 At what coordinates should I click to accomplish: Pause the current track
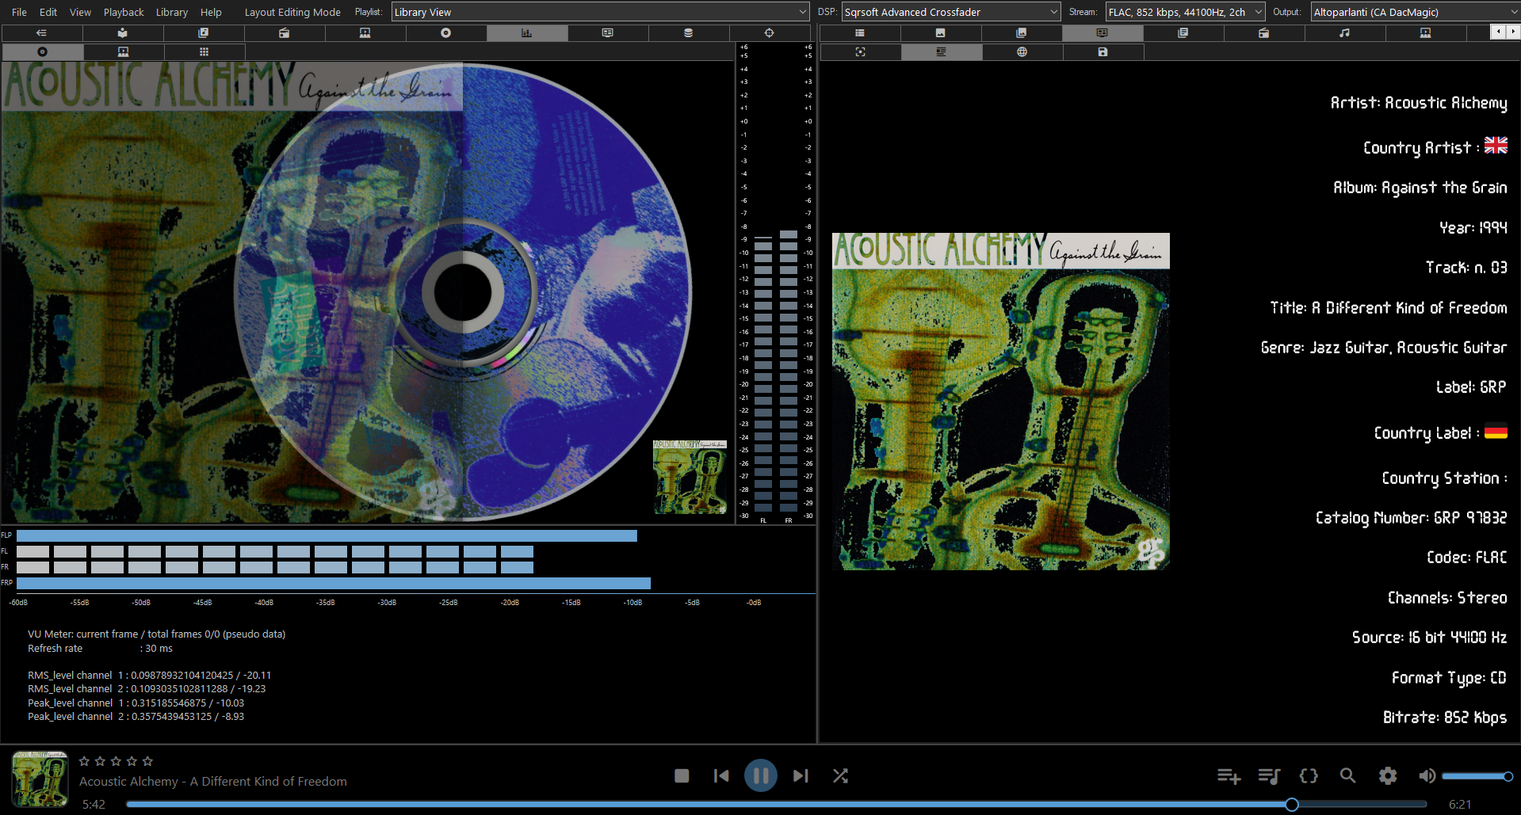point(761,775)
